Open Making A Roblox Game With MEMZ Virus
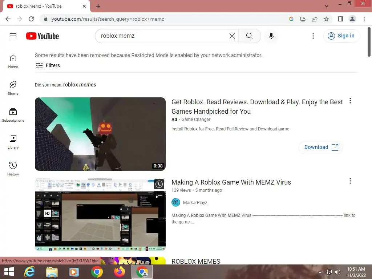The width and height of the screenshot is (372, 279). pos(231,182)
